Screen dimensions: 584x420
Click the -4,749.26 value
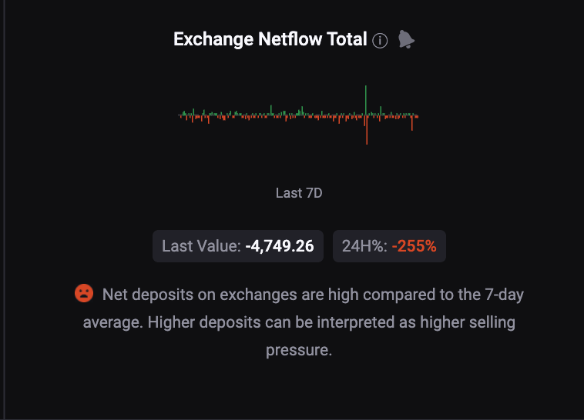pos(279,246)
